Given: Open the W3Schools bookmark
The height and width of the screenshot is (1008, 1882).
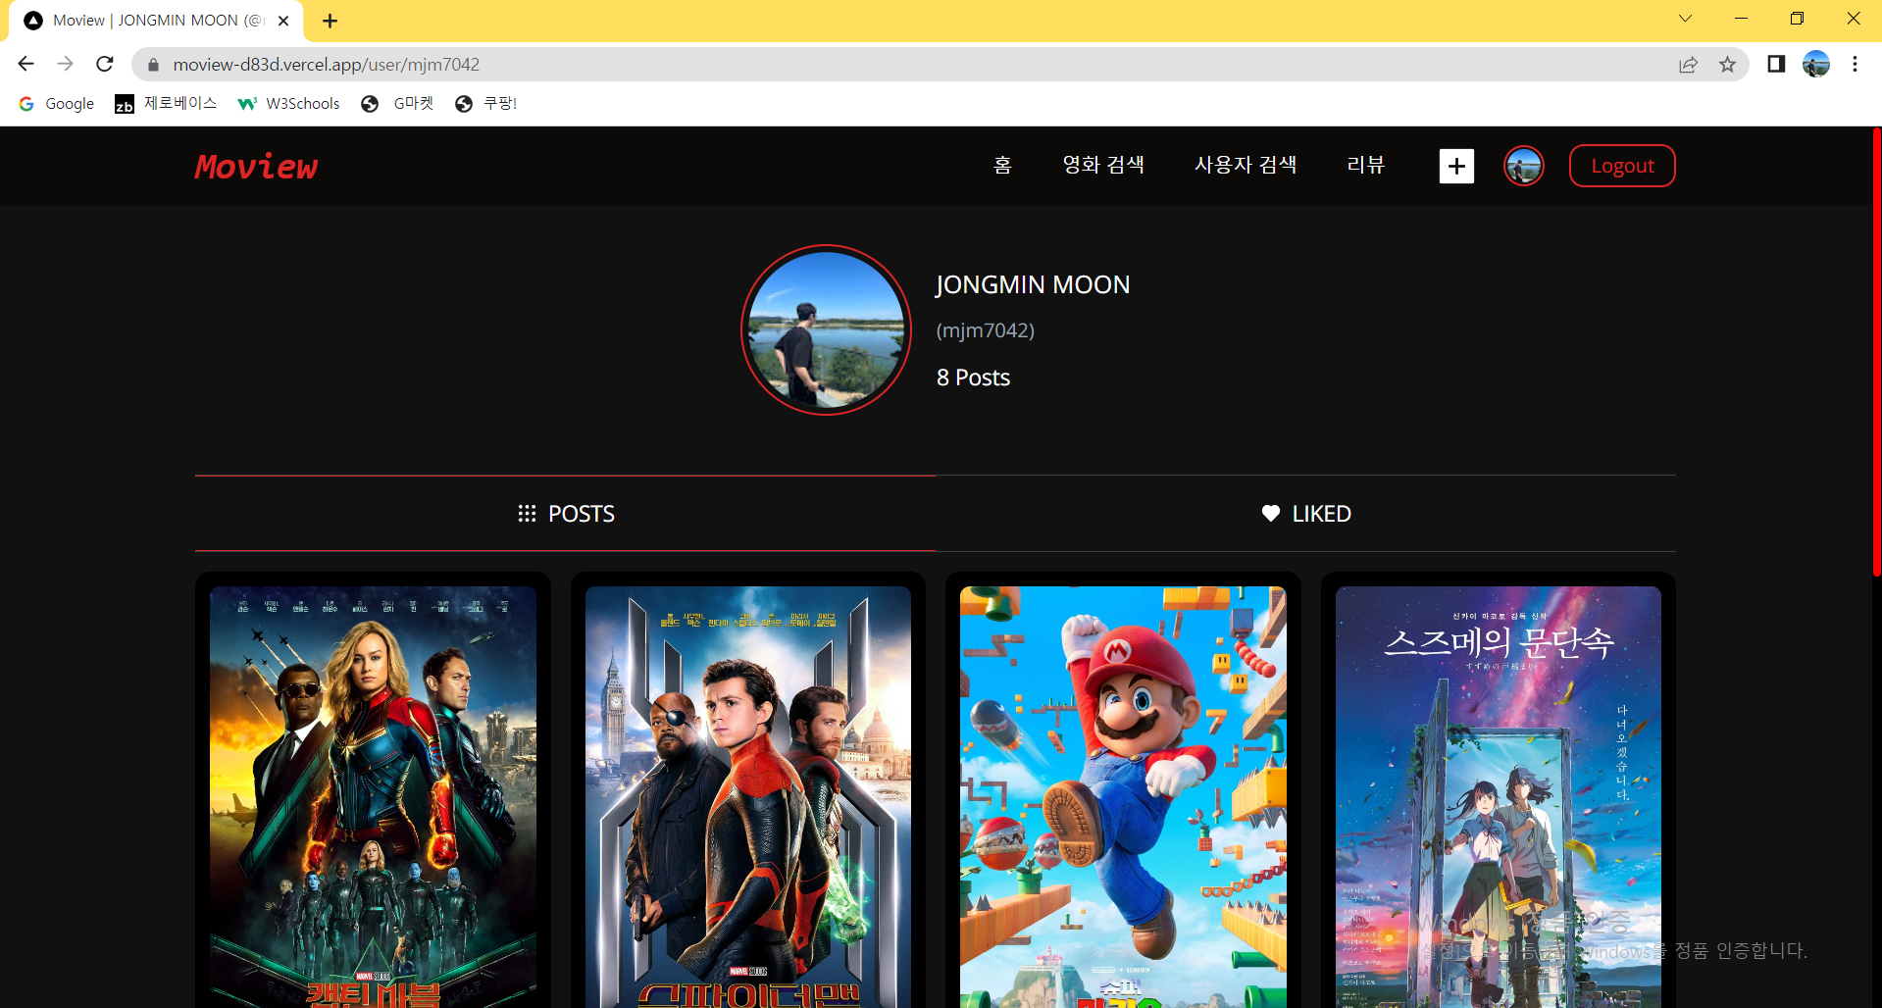Looking at the screenshot, I should click(x=289, y=104).
